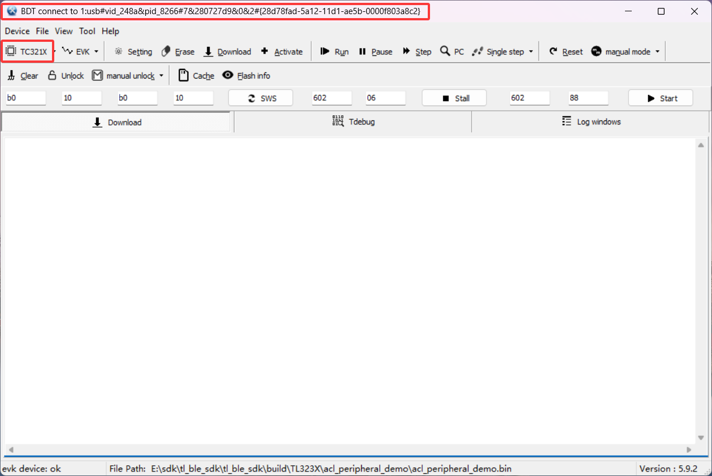
Task: Click the SWS button
Action: pos(261,98)
